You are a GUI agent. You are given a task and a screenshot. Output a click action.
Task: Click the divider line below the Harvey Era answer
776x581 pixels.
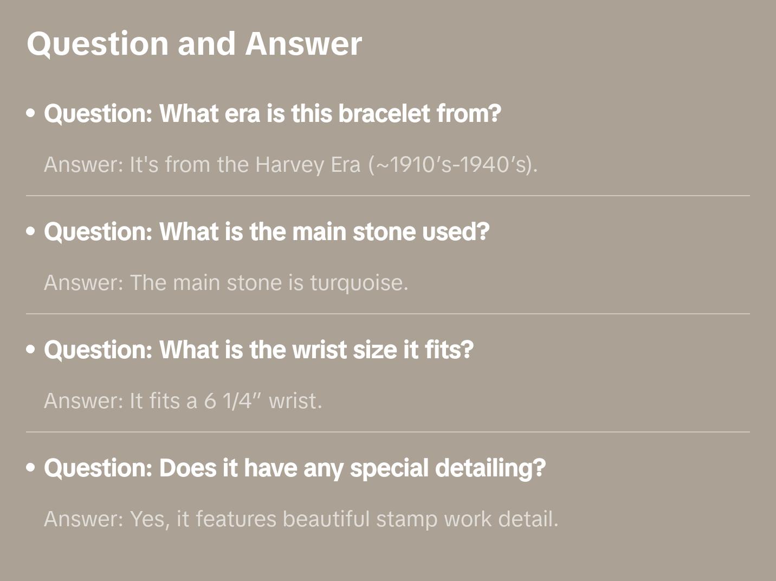(388, 196)
